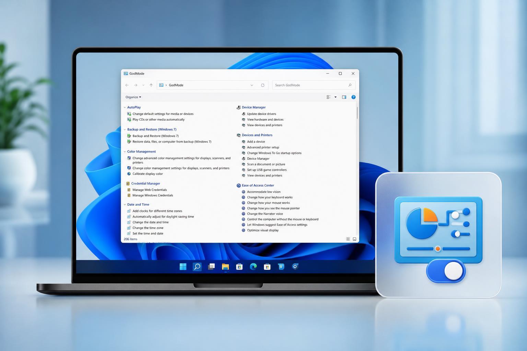Open Microsoft Store taskbar icon

pyautogui.click(x=267, y=266)
